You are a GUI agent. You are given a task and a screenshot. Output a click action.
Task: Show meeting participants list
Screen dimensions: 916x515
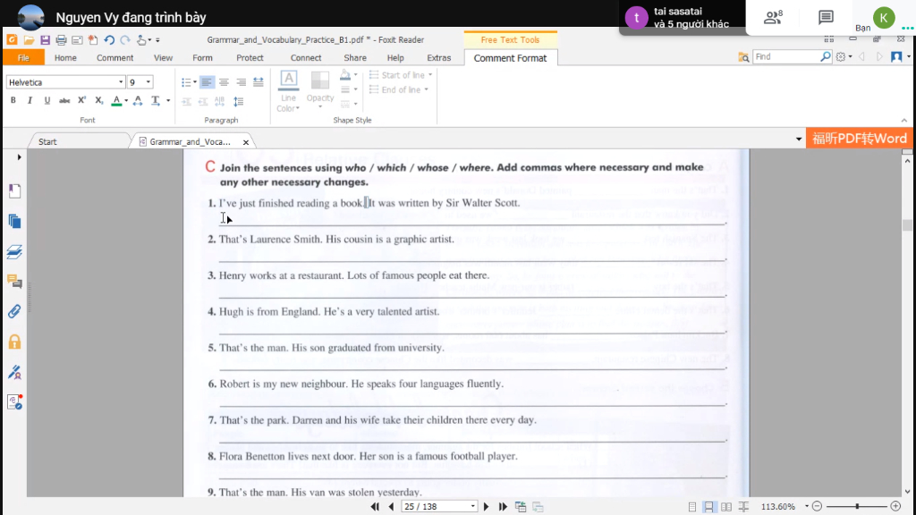tap(773, 18)
